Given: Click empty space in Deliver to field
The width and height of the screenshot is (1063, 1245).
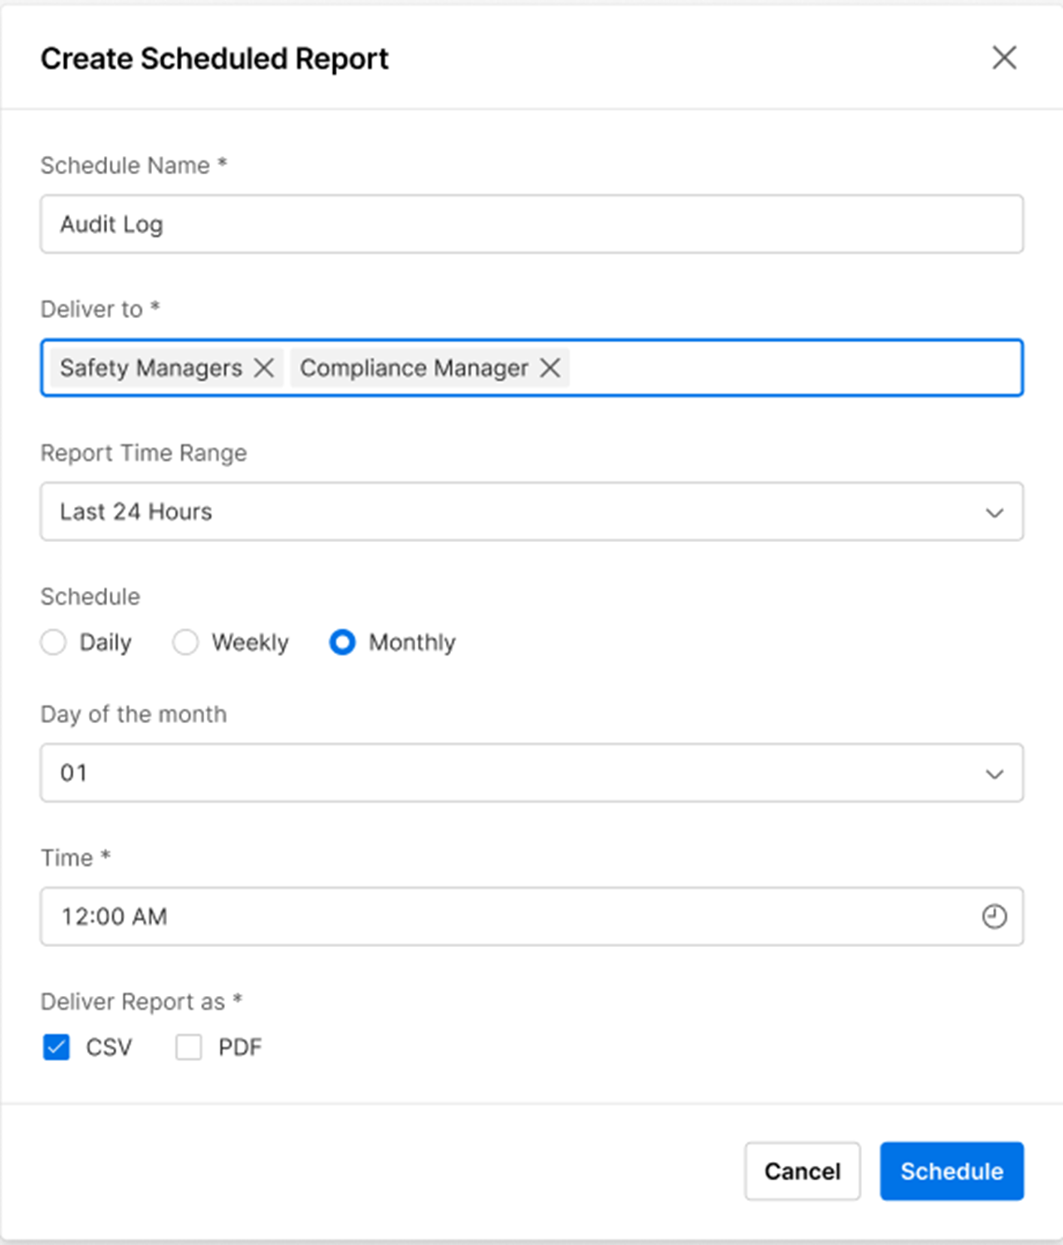Looking at the screenshot, I should (789, 368).
